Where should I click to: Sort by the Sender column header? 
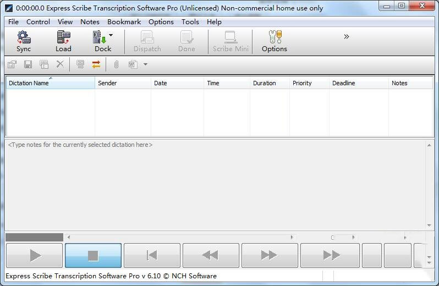(123, 83)
